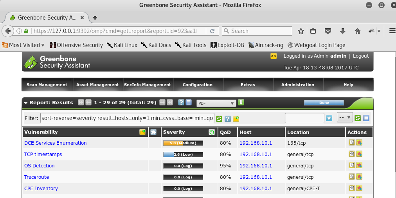This screenshot has width=396, height=198.
Task: Download report with green arrow icon
Action: (241, 103)
